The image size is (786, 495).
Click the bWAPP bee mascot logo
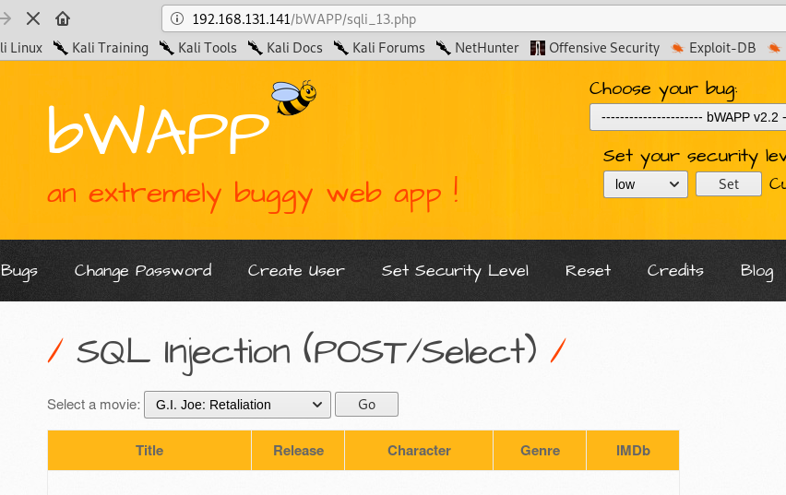pos(293,98)
